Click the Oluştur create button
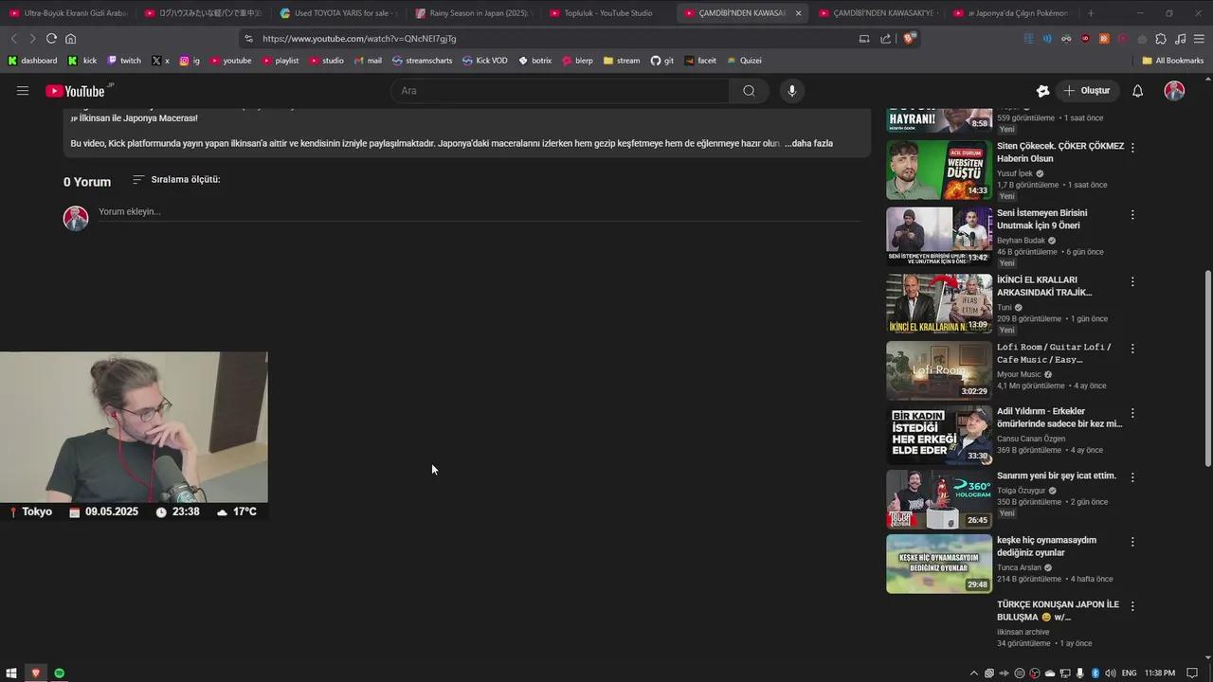Image resolution: width=1213 pixels, height=682 pixels. 1087,91
